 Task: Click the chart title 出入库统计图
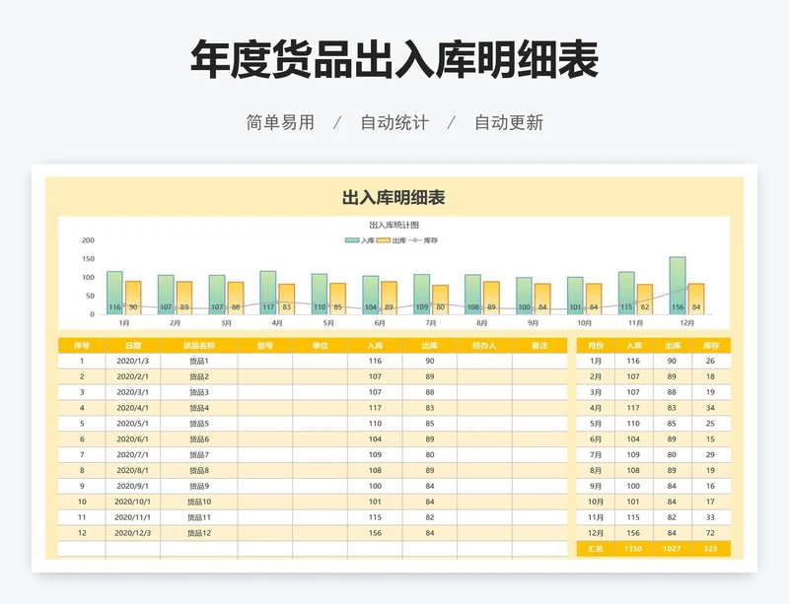[394, 226]
